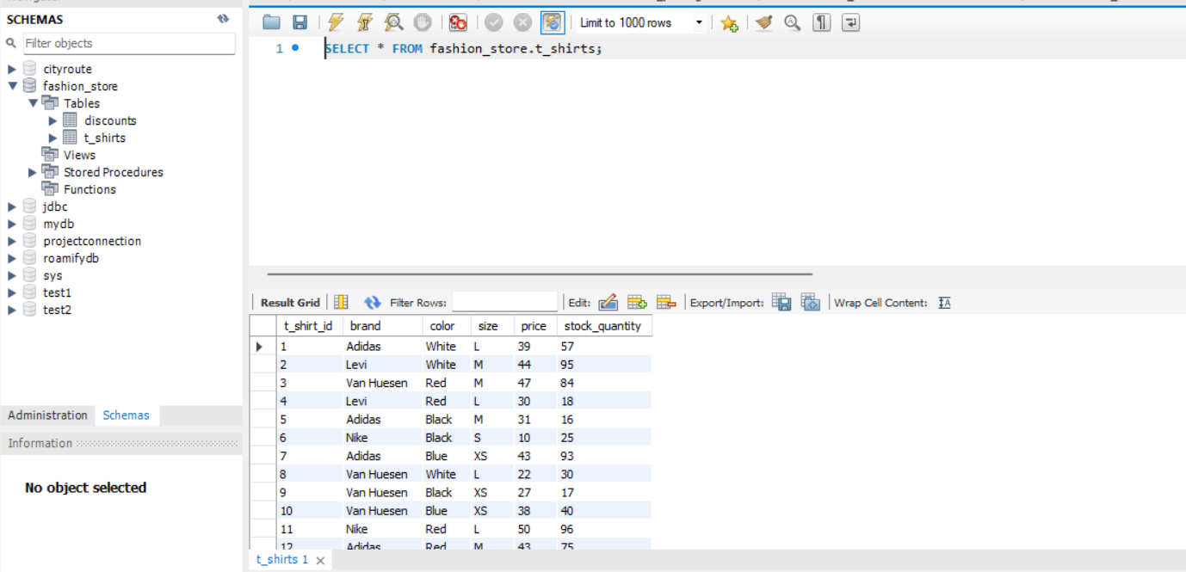Switch to Administration tab

(48, 415)
